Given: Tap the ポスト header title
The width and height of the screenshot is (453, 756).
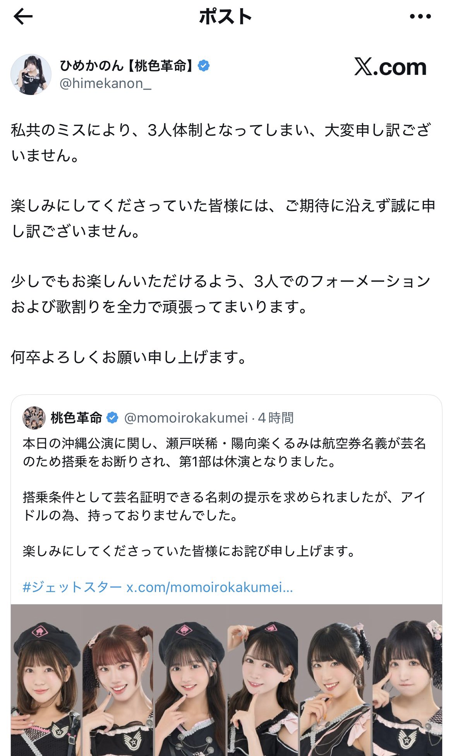Looking at the screenshot, I should (x=225, y=17).
